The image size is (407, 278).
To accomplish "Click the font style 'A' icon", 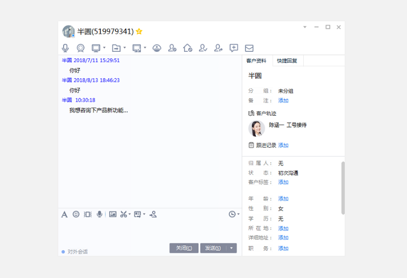I will coord(65,214).
